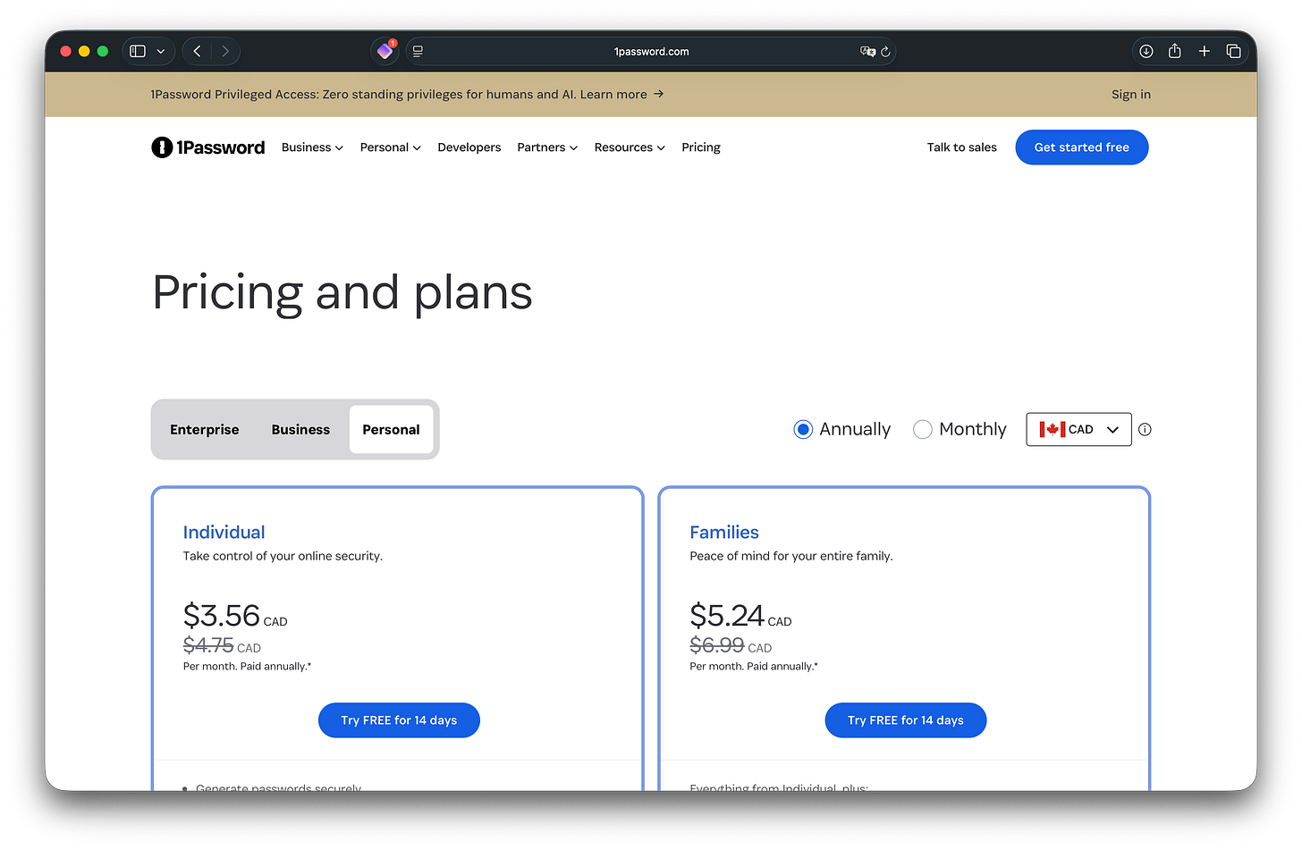Reload the page with the refresh icon
1302x850 pixels.
pos(885,52)
